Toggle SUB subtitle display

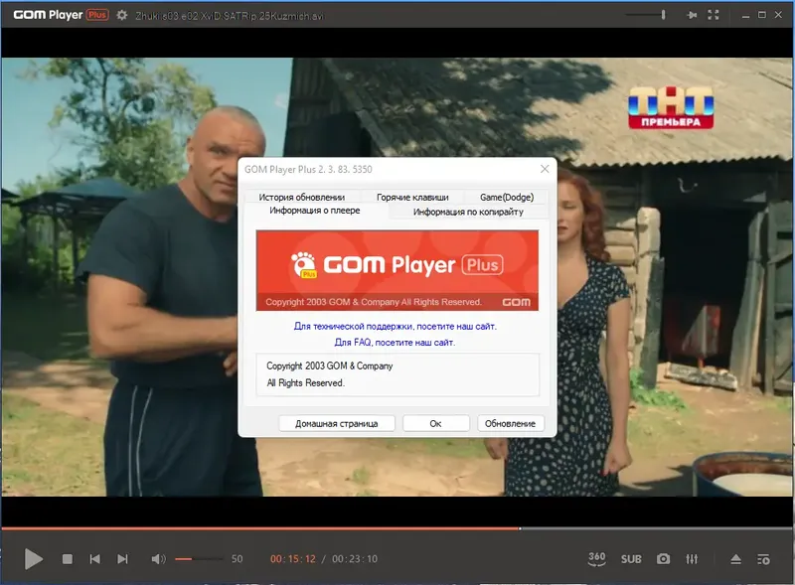[x=631, y=559]
